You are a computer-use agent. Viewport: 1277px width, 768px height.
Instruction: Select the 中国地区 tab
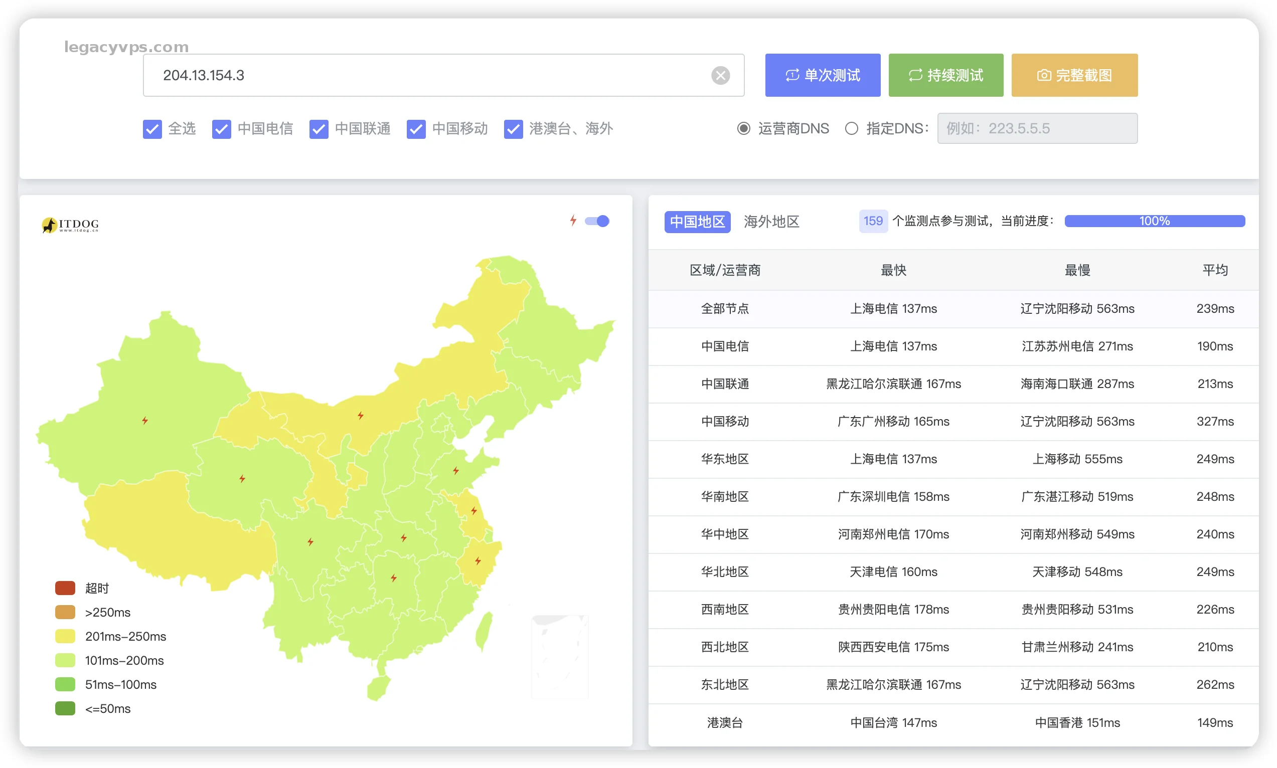(x=697, y=222)
